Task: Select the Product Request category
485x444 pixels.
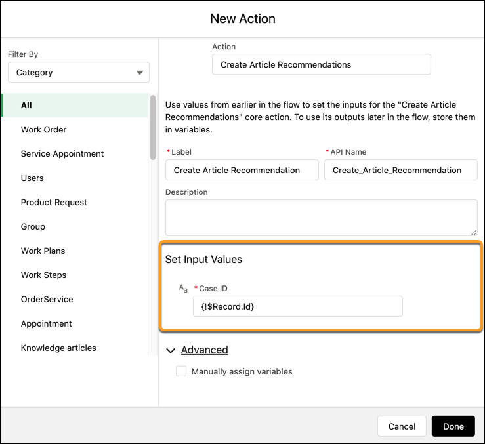Action: click(75, 202)
